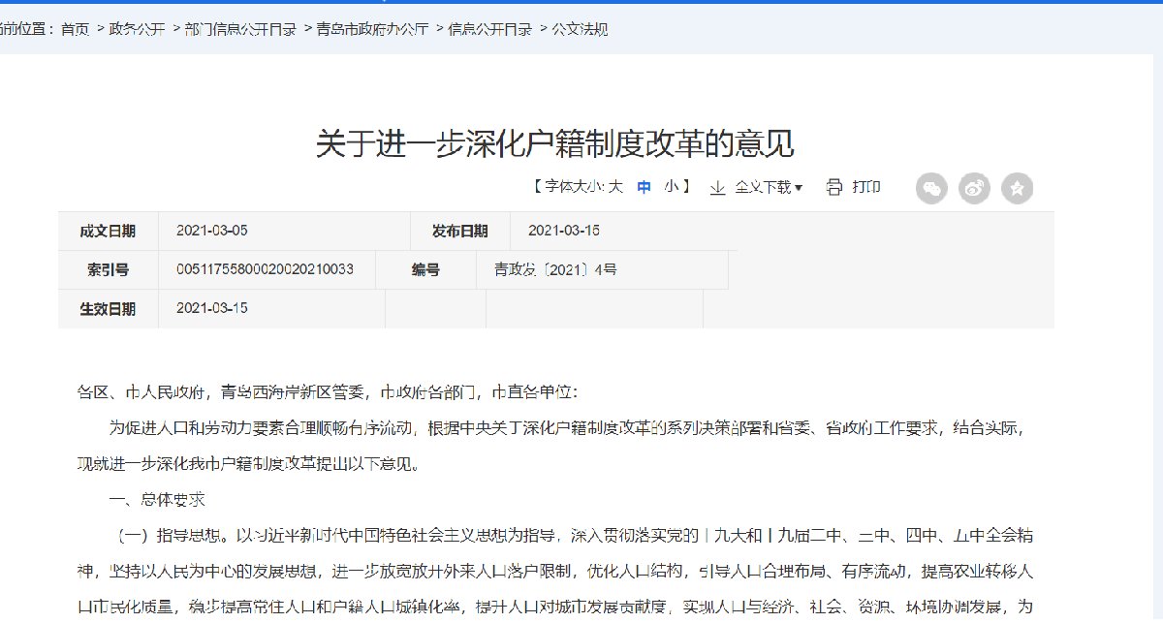This screenshot has height=623, width=1163.
Task: Open 政务公开 breadcrumb link
Action: click(137, 30)
